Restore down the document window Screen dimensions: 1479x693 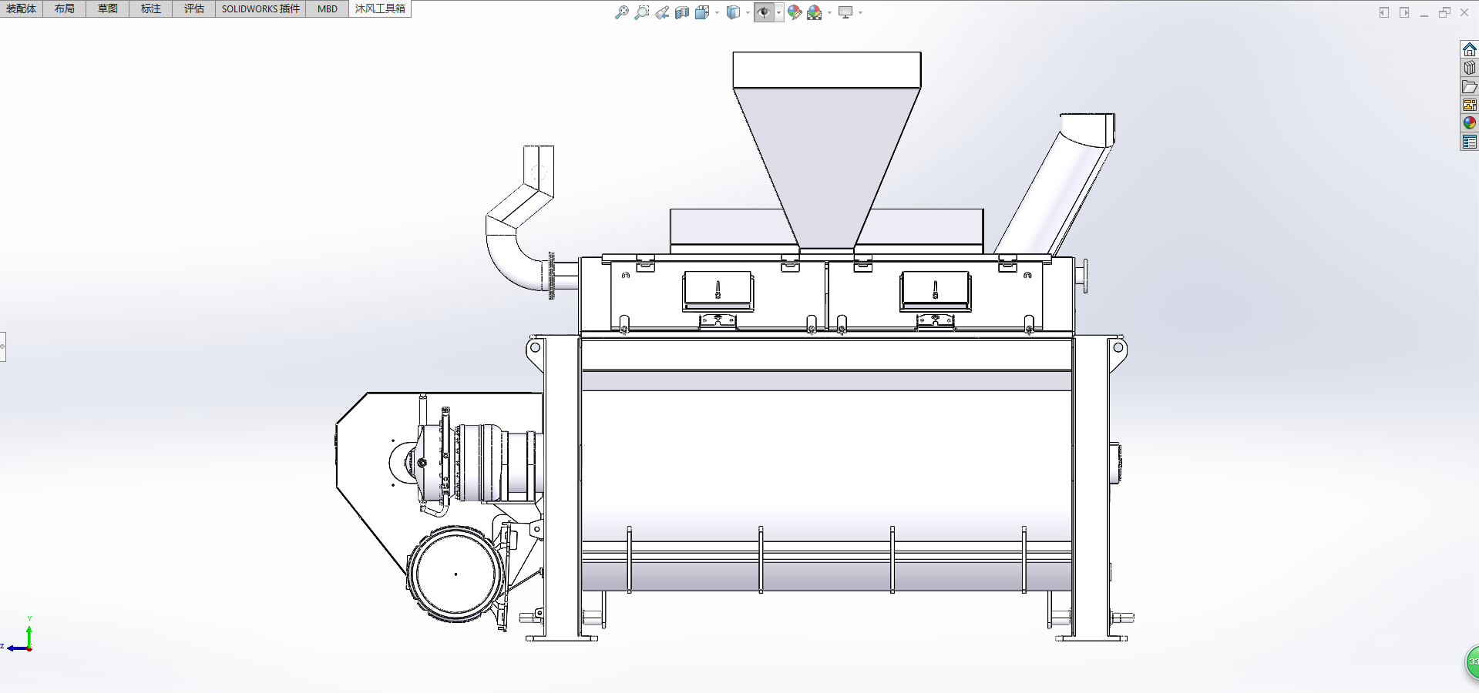pyautogui.click(x=1444, y=12)
